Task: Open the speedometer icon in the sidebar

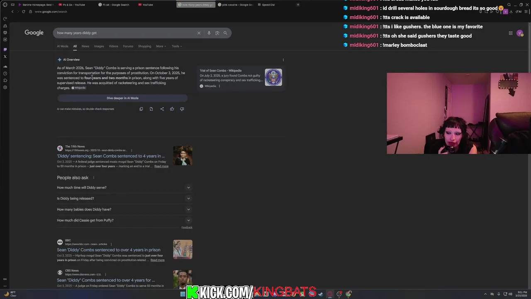Action: point(5,19)
